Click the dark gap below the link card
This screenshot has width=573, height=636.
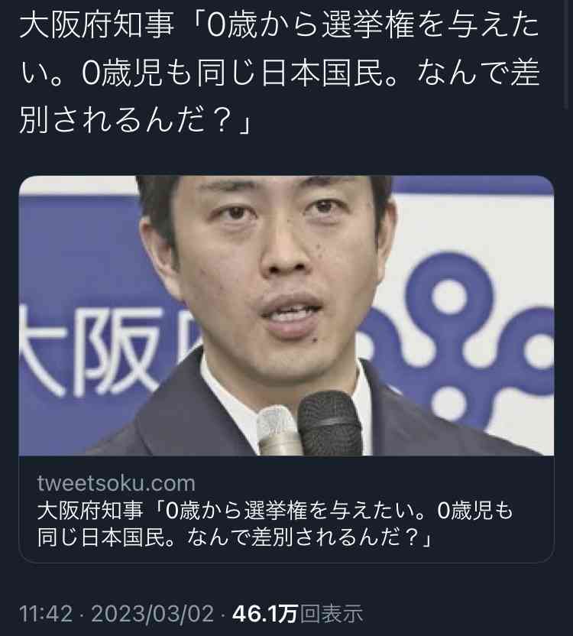[286, 582]
